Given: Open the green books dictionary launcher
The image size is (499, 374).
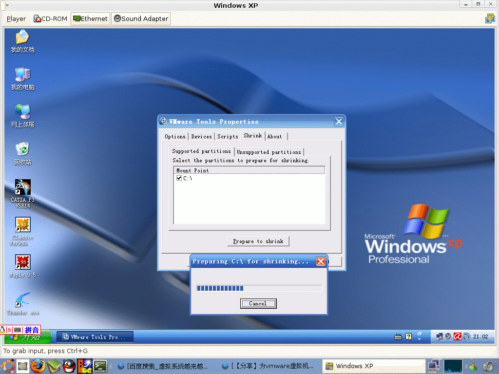Looking at the screenshot, I should point(54,366).
